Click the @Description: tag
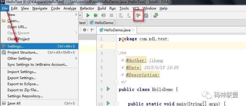The height and width of the screenshot is (106, 246). tap(143, 75)
